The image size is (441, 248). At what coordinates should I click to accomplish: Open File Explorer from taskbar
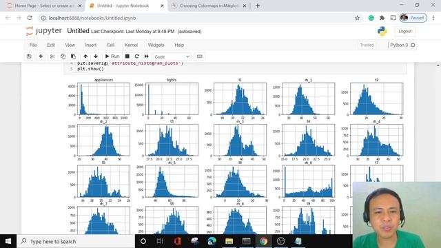click(x=229, y=241)
